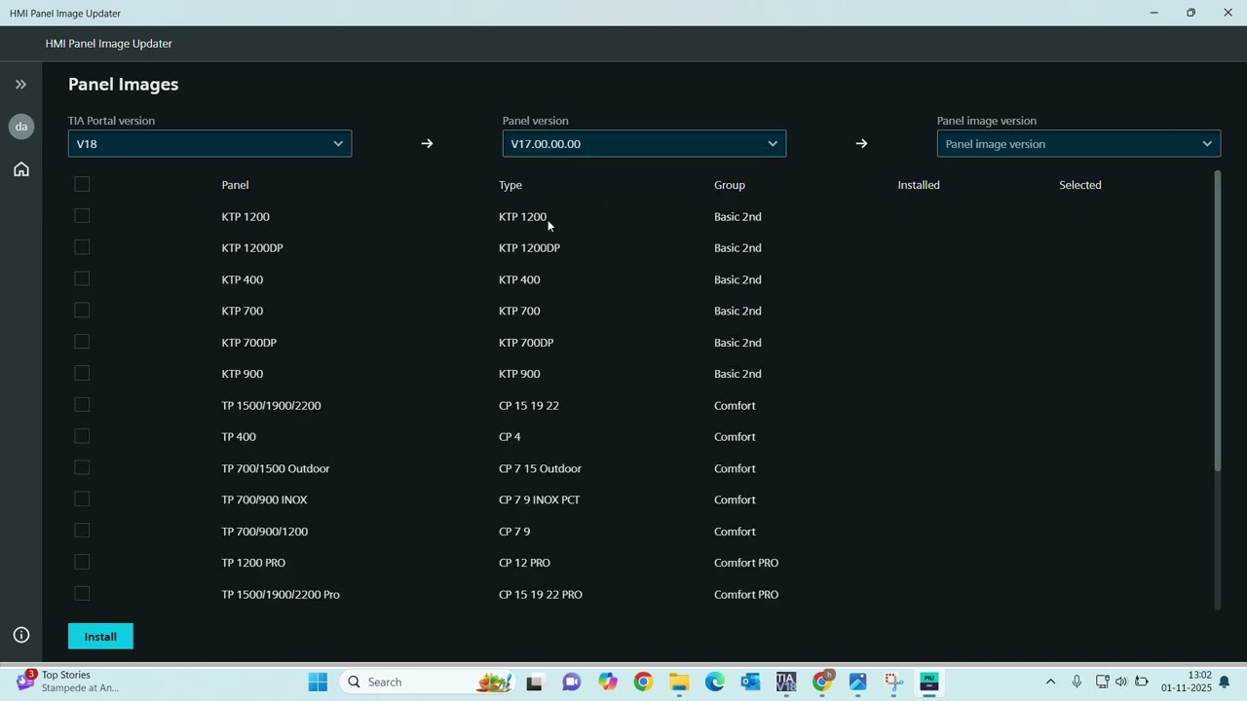Open Top Stories news widget
1247x701 pixels.
coord(68,682)
